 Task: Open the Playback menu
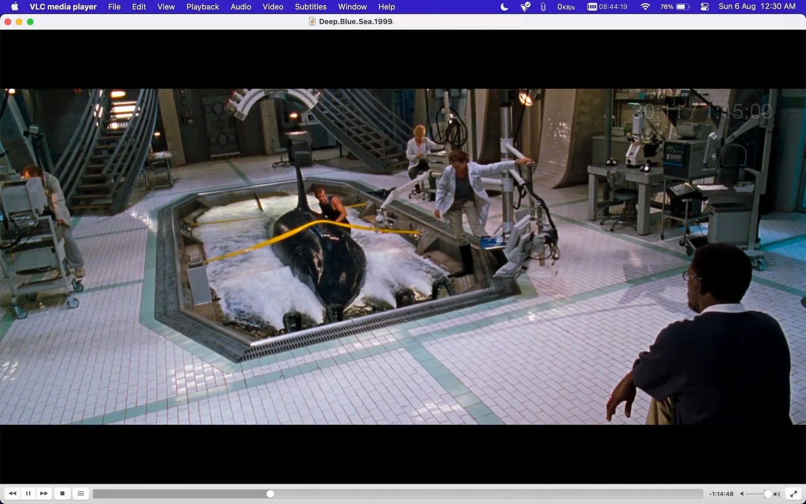[203, 7]
